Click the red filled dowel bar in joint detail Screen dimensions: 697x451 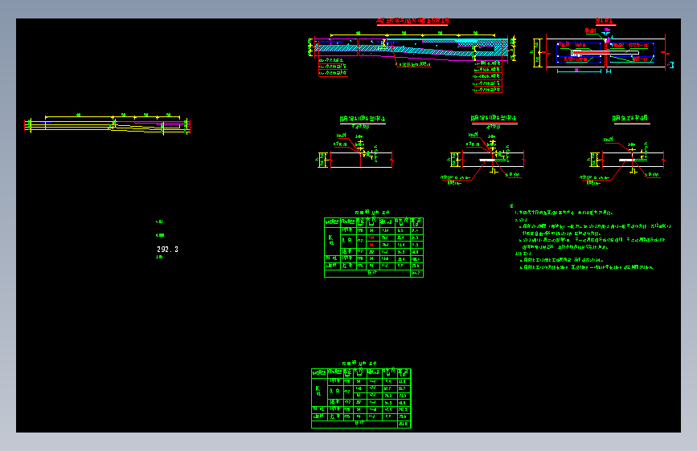[x=591, y=52]
